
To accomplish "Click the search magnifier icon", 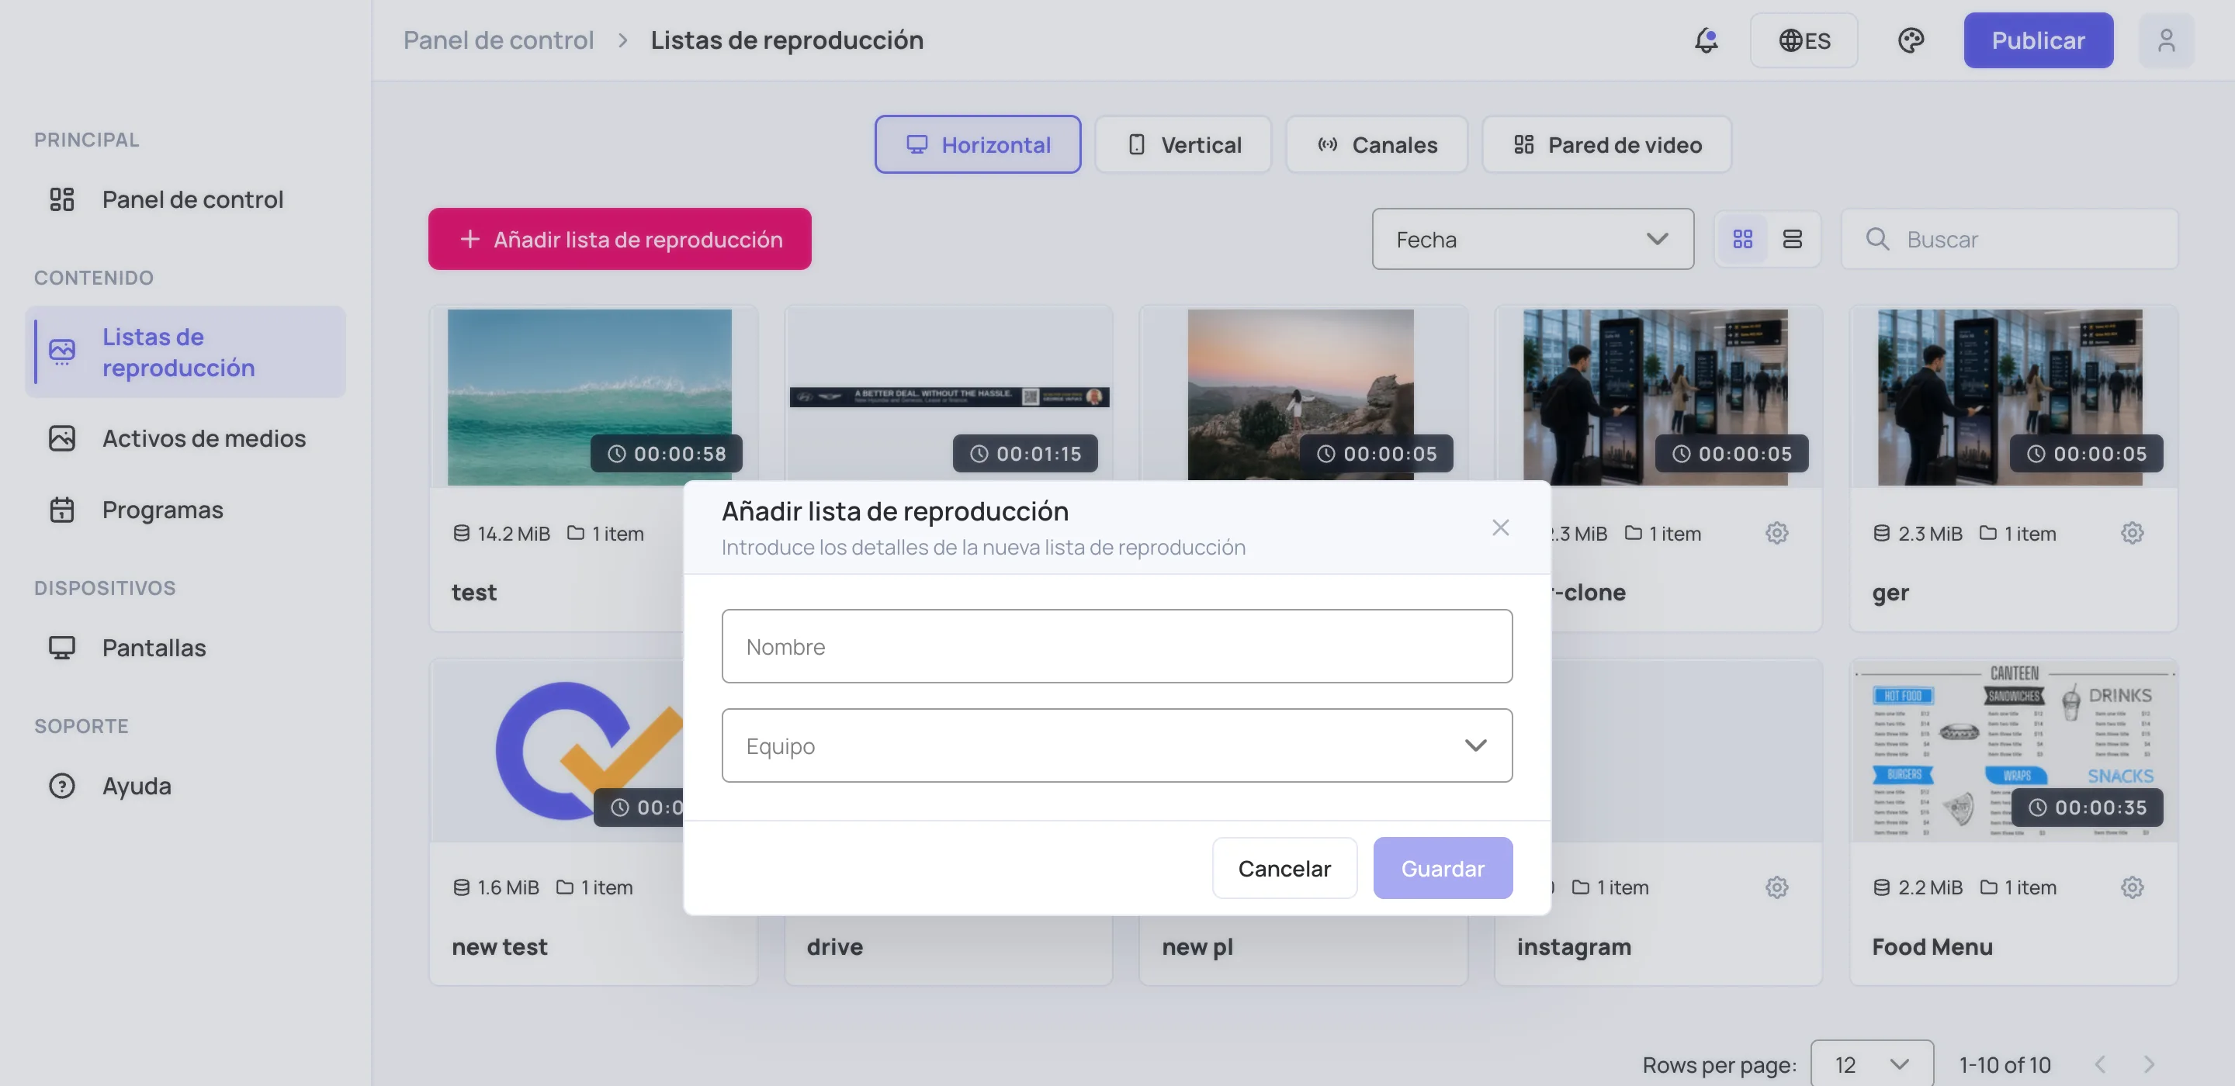I will click(1876, 239).
